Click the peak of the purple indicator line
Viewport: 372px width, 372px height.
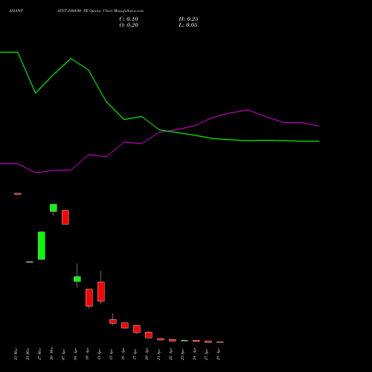click(248, 109)
